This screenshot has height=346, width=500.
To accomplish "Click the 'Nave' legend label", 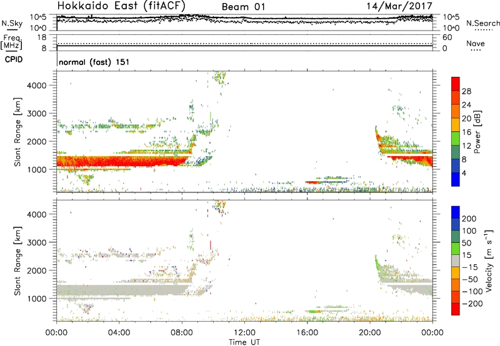I will 475,43.
